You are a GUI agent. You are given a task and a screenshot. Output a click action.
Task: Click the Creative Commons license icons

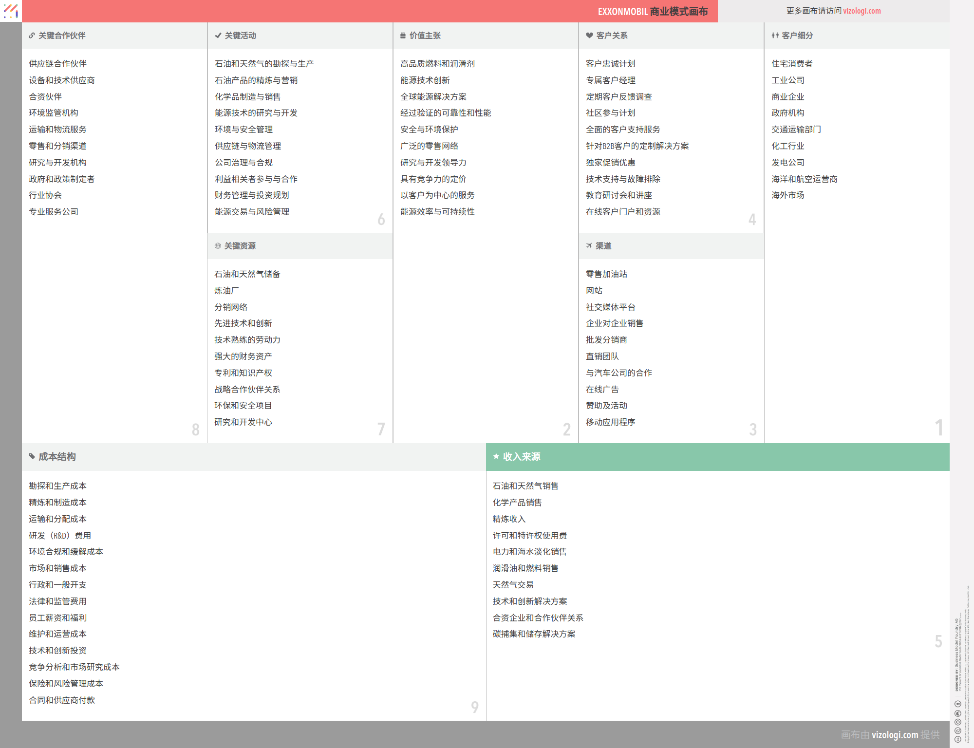point(957,721)
